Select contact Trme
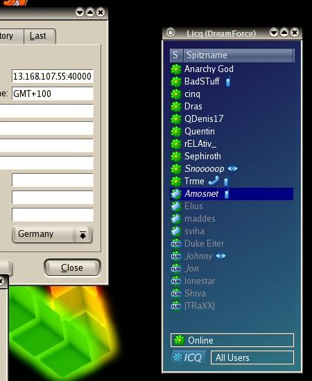The width and height of the screenshot is (312, 381). pos(194,181)
